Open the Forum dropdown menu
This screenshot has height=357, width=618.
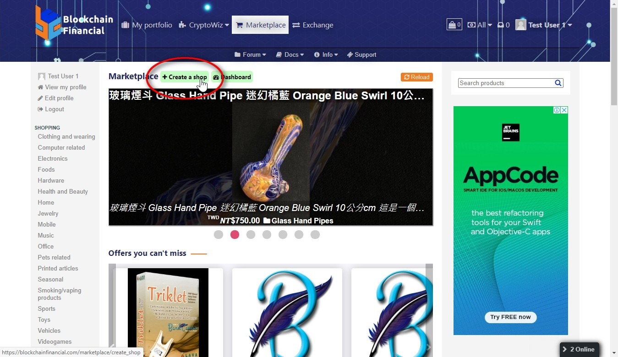coord(250,54)
